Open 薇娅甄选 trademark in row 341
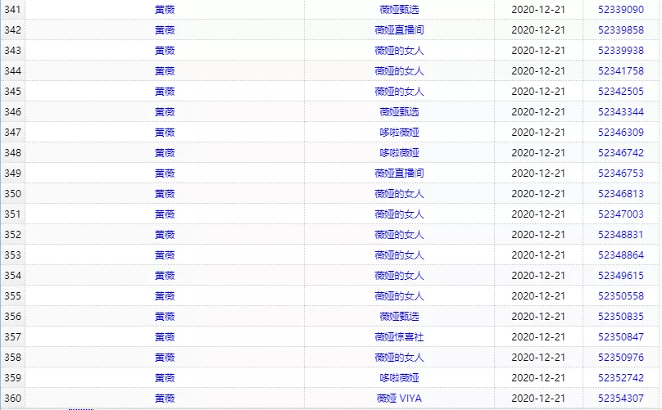The image size is (662, 410). click(399, 10)
